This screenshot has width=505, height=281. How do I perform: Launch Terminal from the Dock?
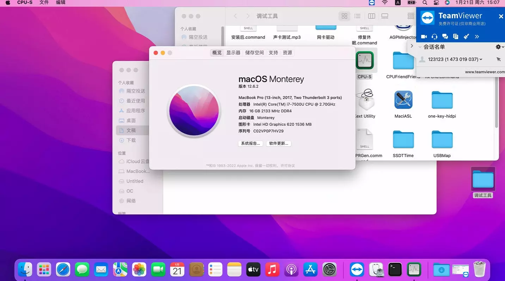(x=395, y=269)
